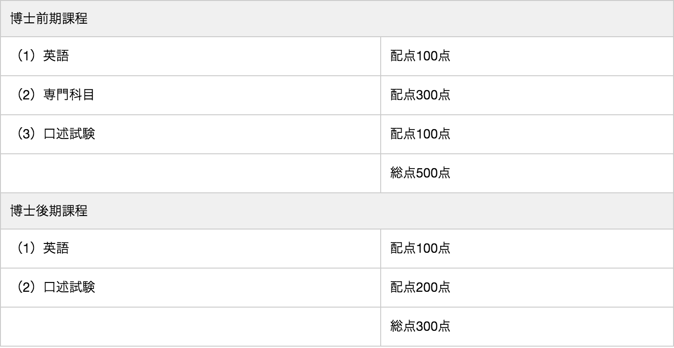Click 配点100点 next to 専門科目's upper row
674x348 pixels.
527,56
